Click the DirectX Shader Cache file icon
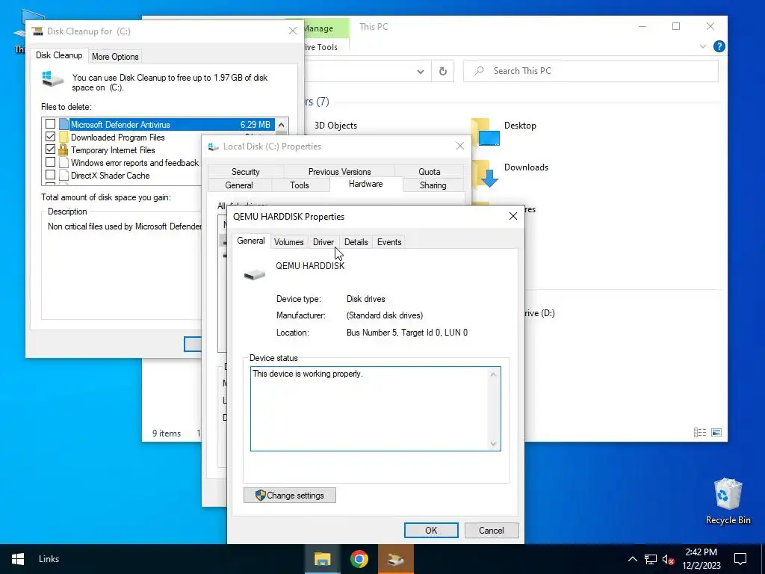This screenshot has height=574, width=765. click(x=64, y=175)
